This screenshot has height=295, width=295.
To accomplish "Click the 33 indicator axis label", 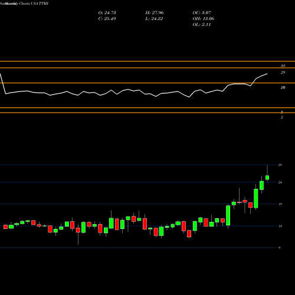I will coord(283,65).
